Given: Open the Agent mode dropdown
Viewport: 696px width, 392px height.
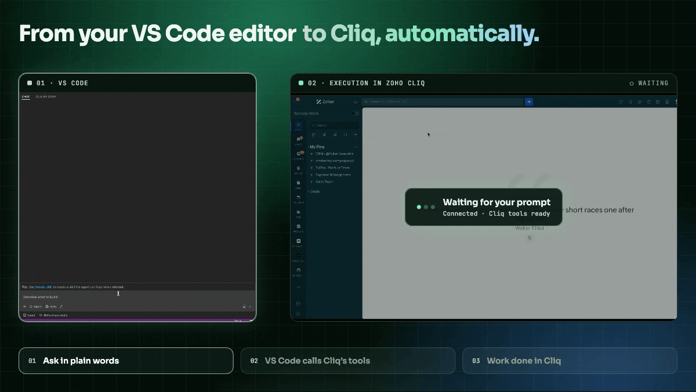Looking at the screenshot, I should coord(35,306).
